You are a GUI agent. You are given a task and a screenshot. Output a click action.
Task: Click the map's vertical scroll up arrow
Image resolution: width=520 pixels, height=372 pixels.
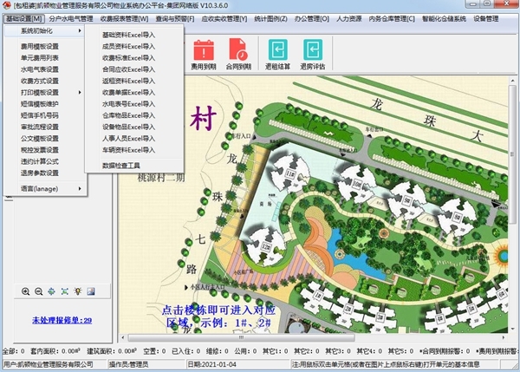coord(512,81)
